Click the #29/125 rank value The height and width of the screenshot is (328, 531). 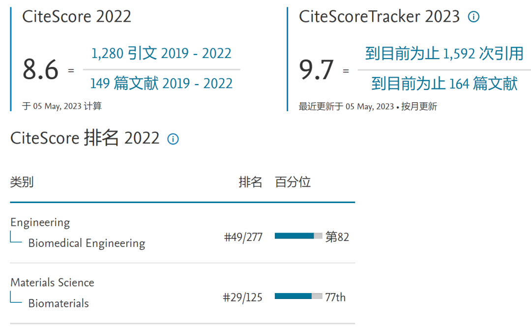pyautogui.click(x=242, y=297)
